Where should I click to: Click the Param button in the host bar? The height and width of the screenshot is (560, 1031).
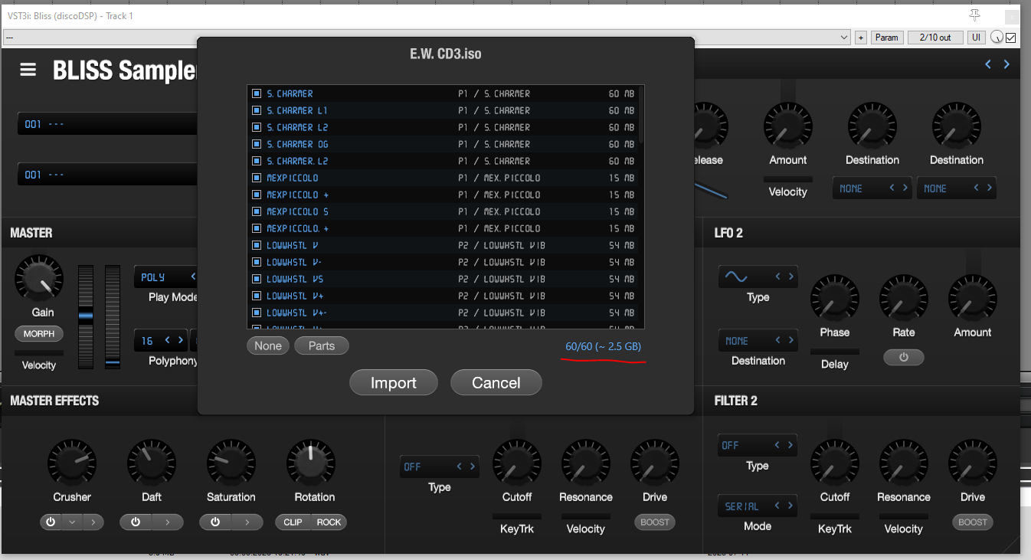coord(887,38)
